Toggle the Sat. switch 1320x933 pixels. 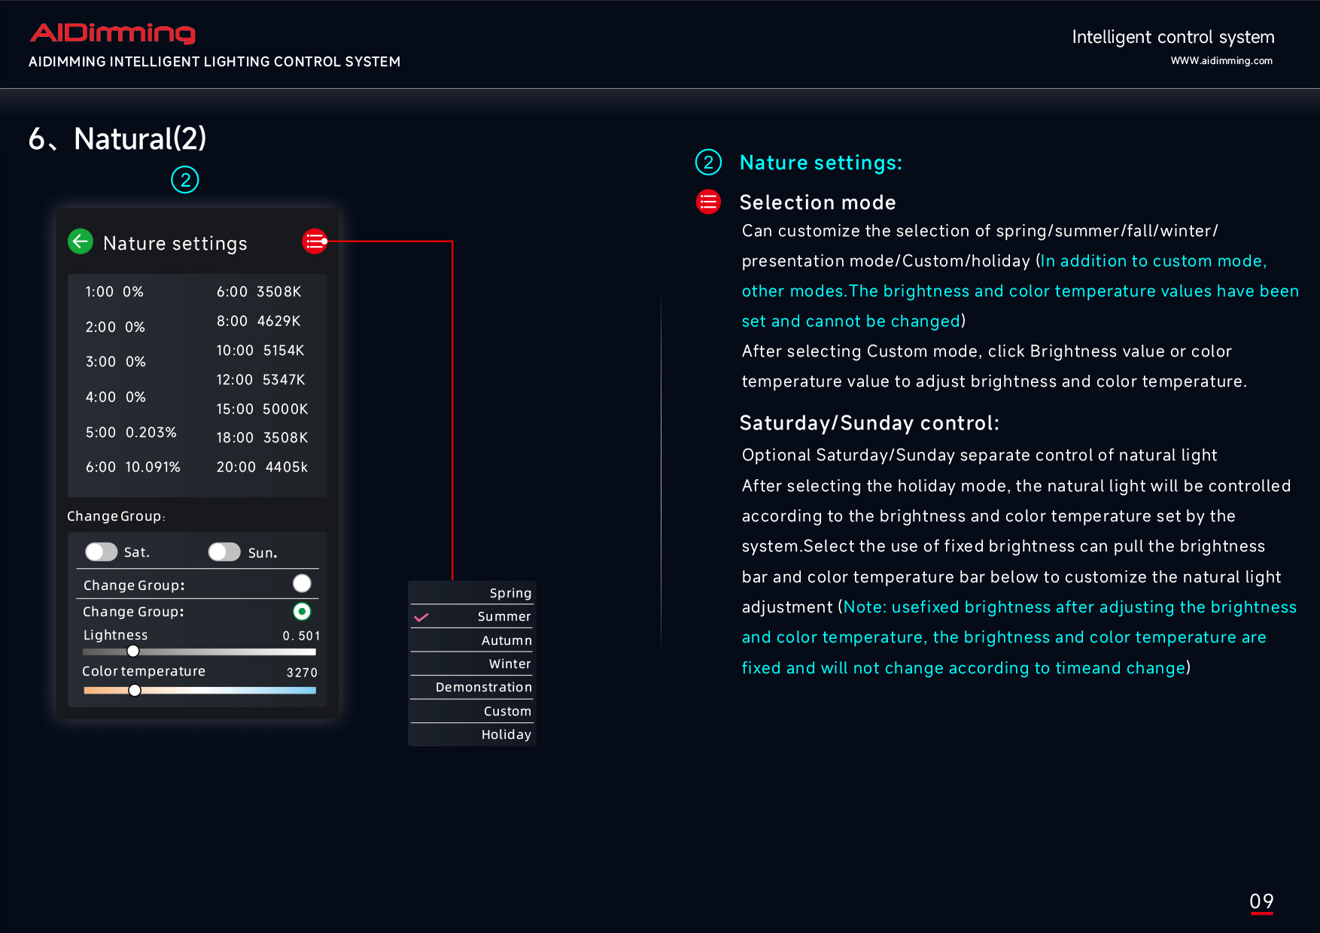(x=101, y=552)
